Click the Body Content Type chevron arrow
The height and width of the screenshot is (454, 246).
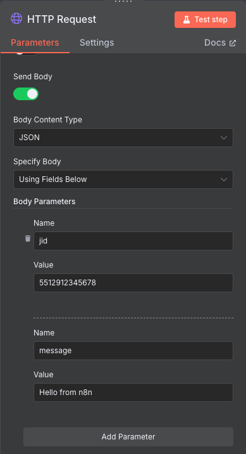coord(224,138)
